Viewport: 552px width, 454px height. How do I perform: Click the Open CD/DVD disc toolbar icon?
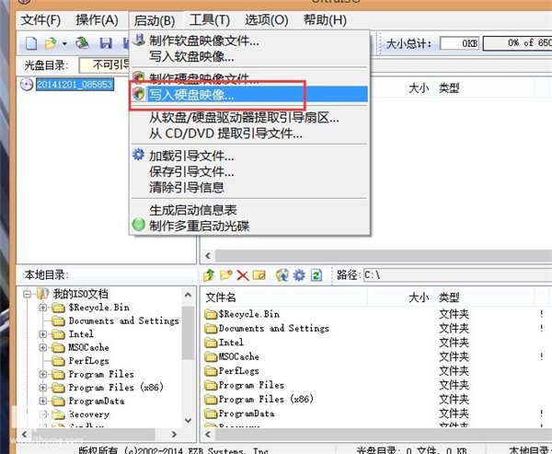click(x=83, y=43)
